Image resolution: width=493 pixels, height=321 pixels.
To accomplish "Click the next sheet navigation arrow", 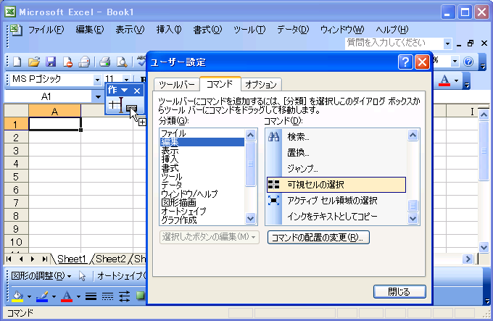I will [x=33, y=259].
